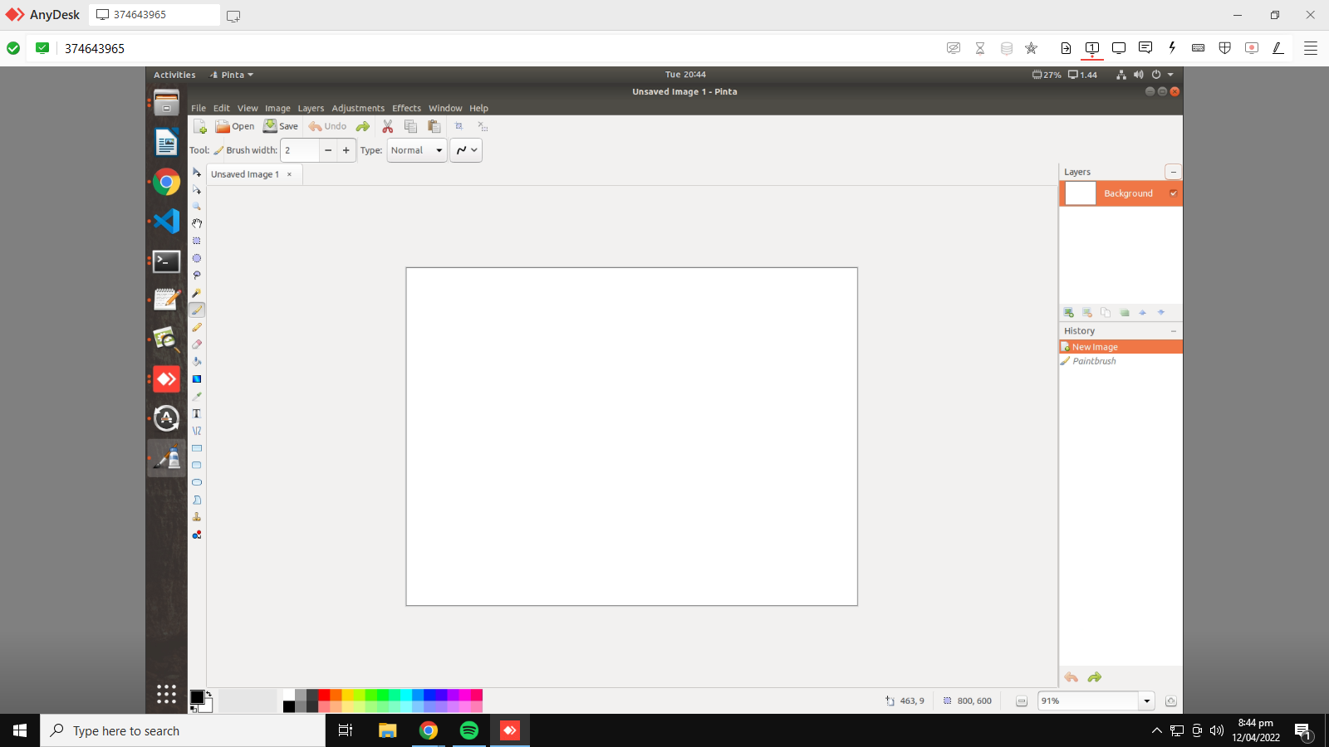This screenshot has width=1329, height=747.
Task: Open the File menu
Action: click(x=199, y=108)
